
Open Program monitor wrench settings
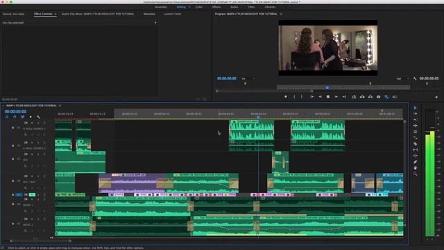415,78
